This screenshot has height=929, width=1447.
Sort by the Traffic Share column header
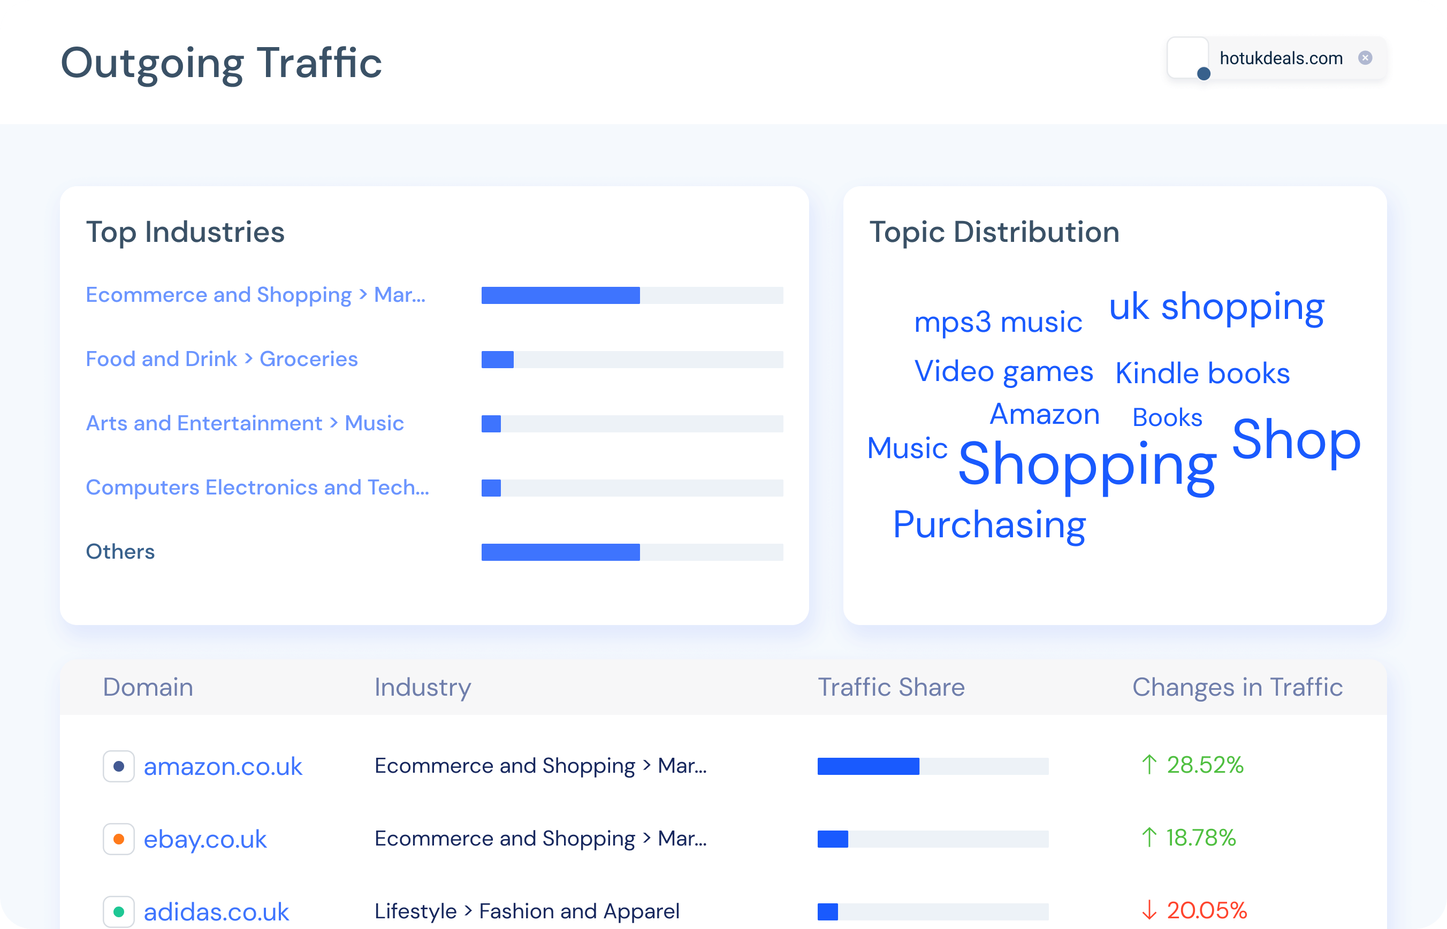click(x=892, y=687)
